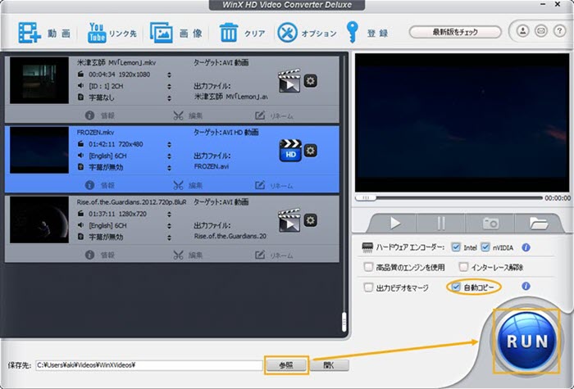Image resolution: width=574 pixels, height=389 pixels.
Task: Pause the preview video
Action: point(441,223)
